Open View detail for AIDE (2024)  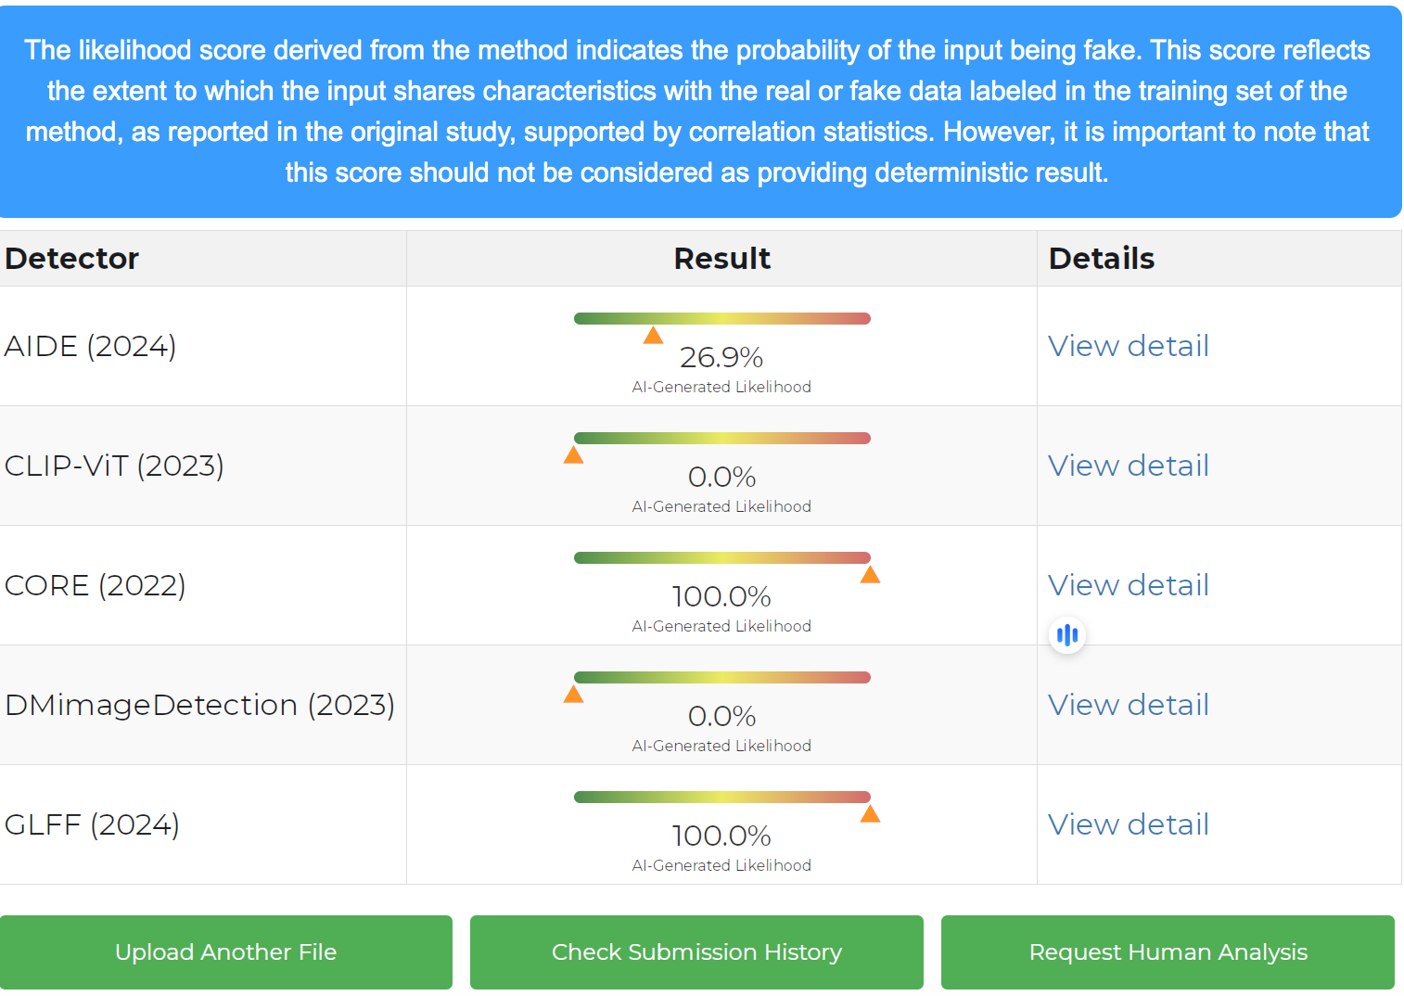tap(1128, 346)
